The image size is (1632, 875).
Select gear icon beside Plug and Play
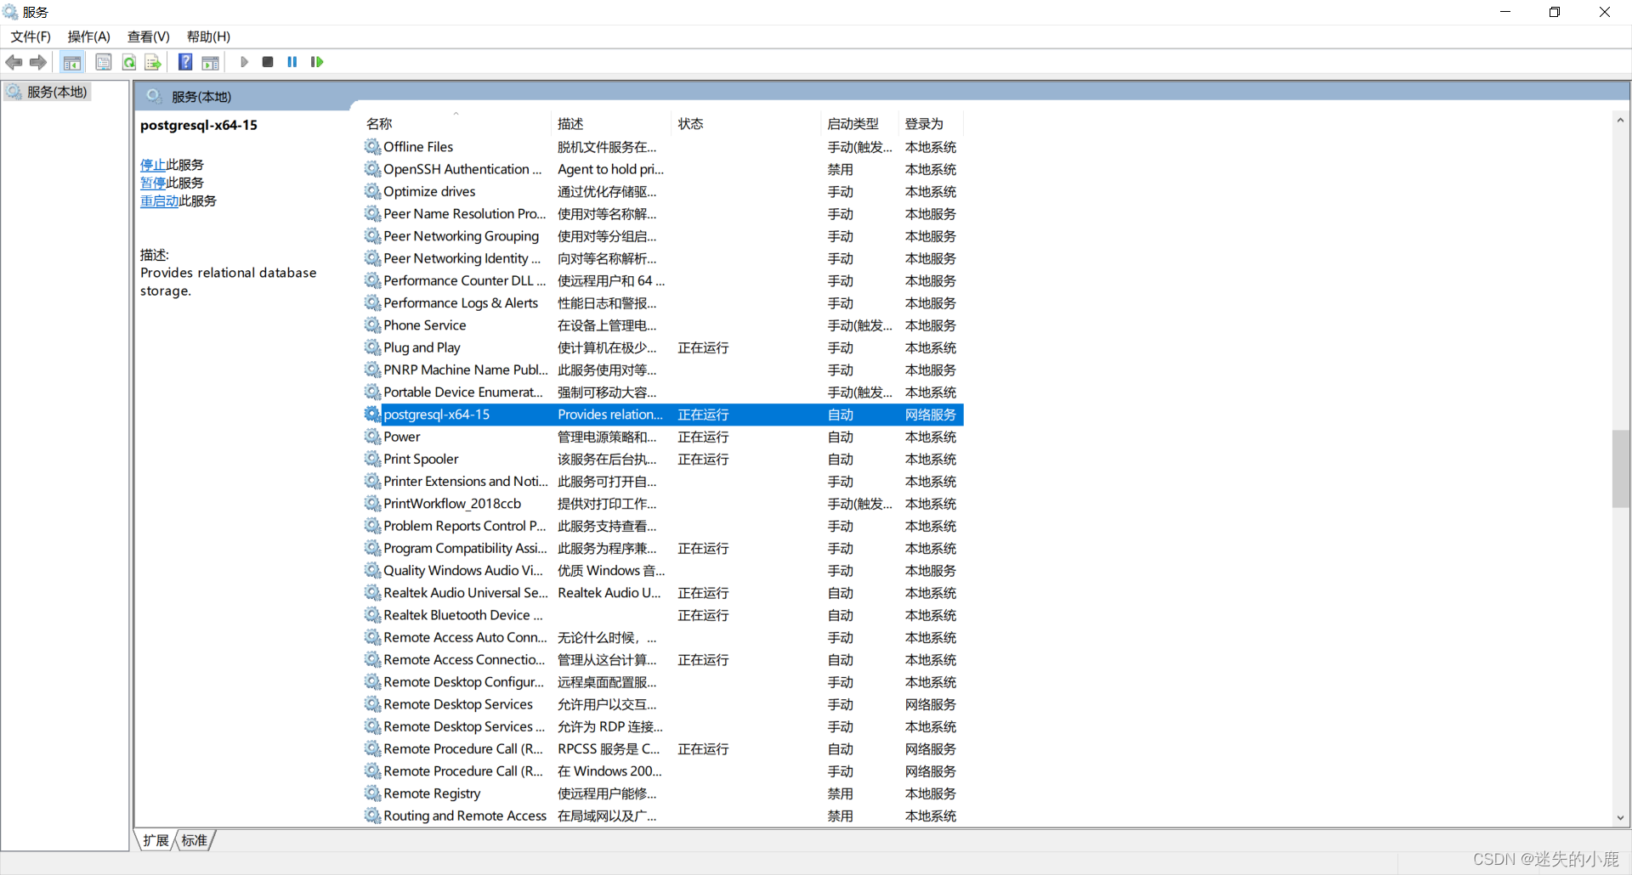tap(372, 347)
